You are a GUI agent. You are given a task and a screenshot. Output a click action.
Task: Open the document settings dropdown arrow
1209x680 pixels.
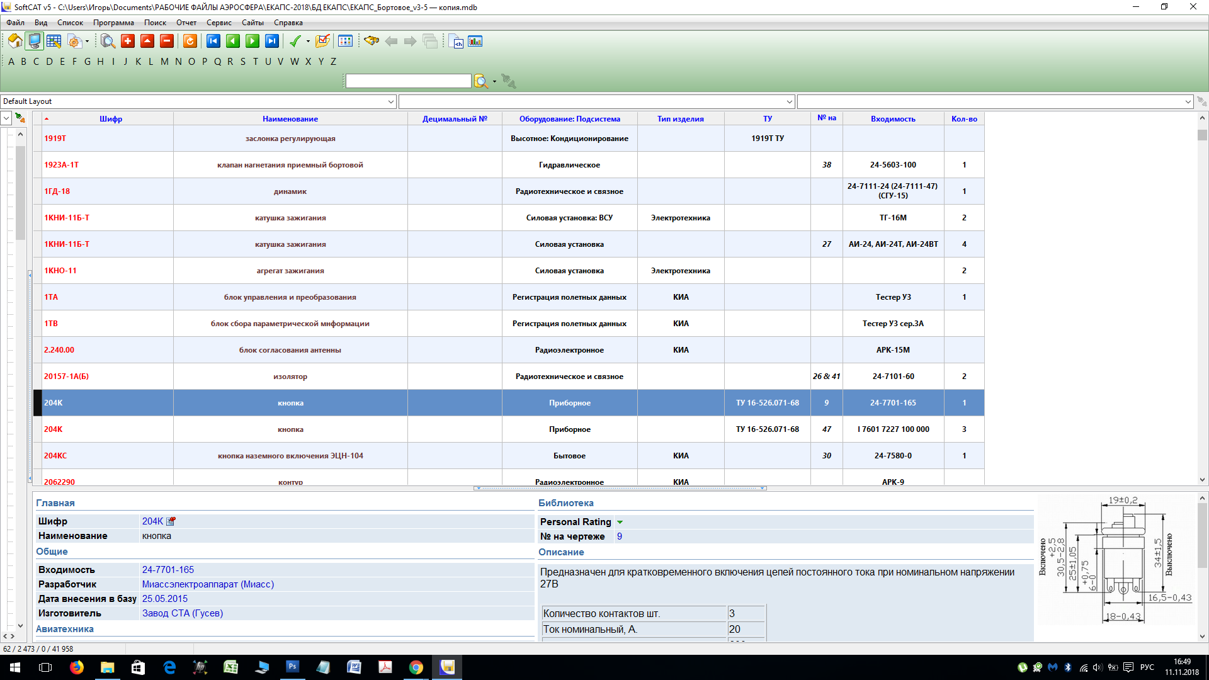(87, 42)
